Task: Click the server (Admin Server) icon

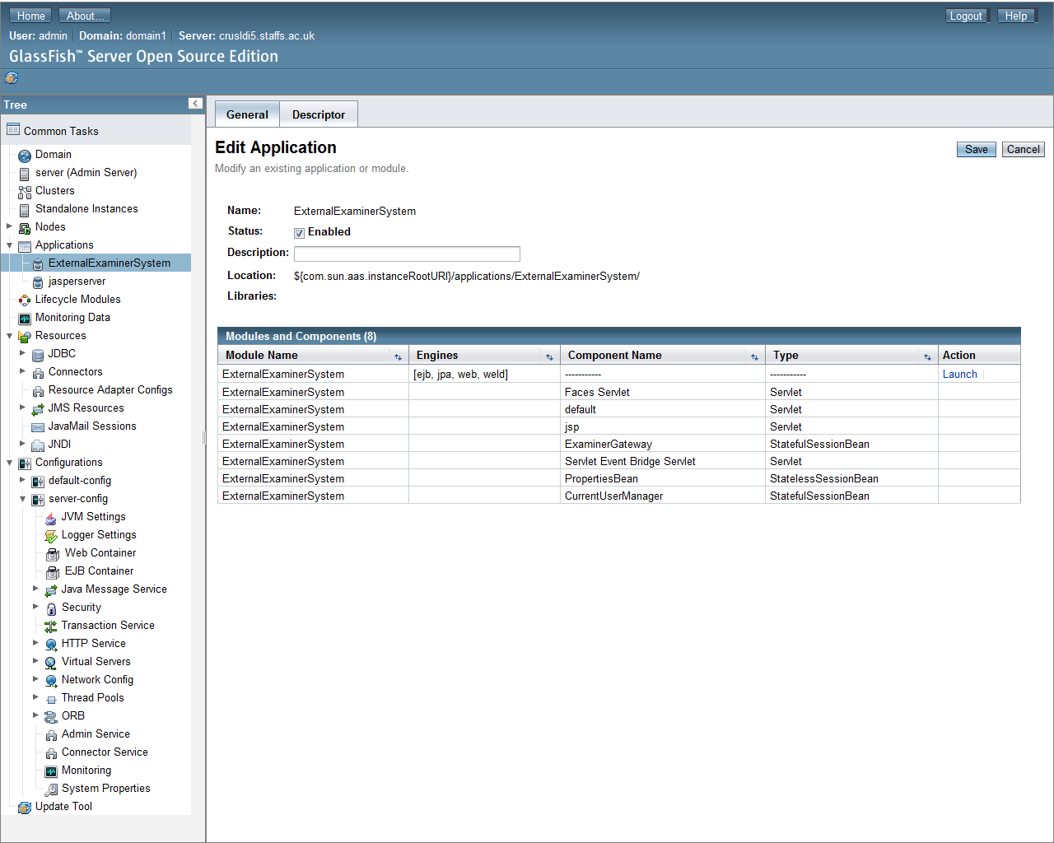Action: point(25,173)
